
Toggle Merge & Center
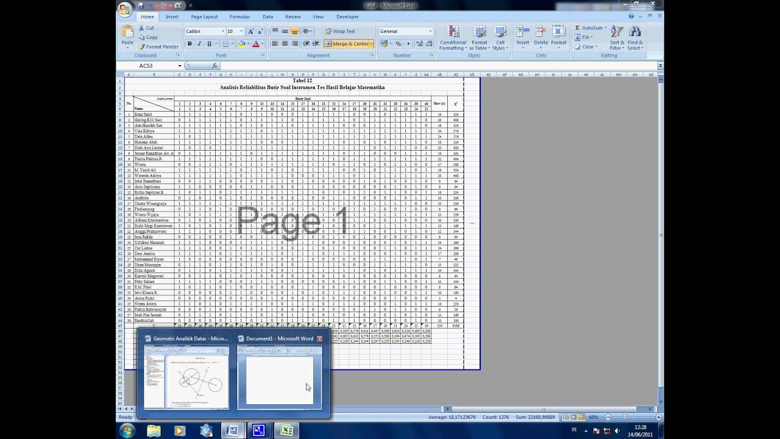click(x=347, y=44)
